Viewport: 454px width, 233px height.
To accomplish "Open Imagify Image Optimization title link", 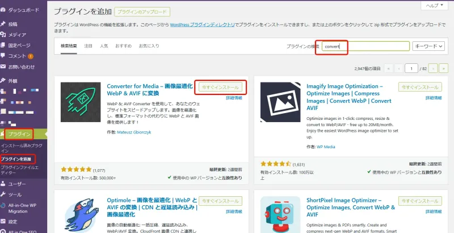I will 349,97.
